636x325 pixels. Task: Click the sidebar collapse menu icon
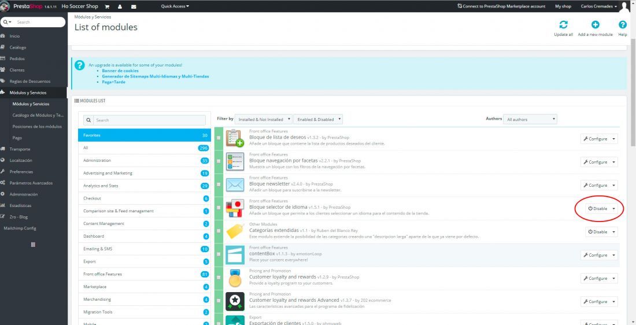34,245
